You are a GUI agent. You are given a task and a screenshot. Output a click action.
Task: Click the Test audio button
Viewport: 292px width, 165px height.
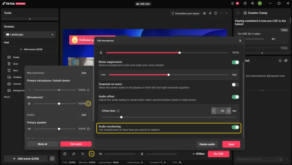click(x=76, y=144)
